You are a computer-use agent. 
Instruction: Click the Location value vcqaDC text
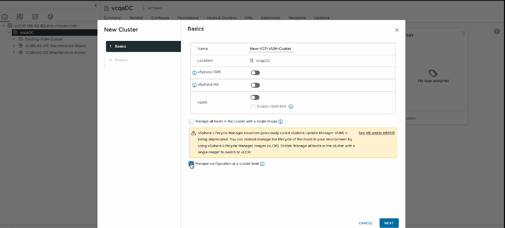263,61
